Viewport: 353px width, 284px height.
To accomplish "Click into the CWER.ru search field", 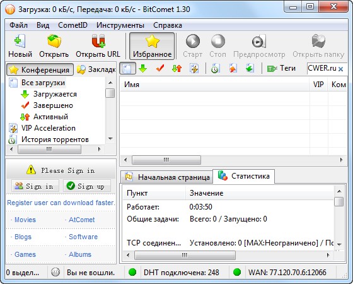I will click(x=322, y=68).
